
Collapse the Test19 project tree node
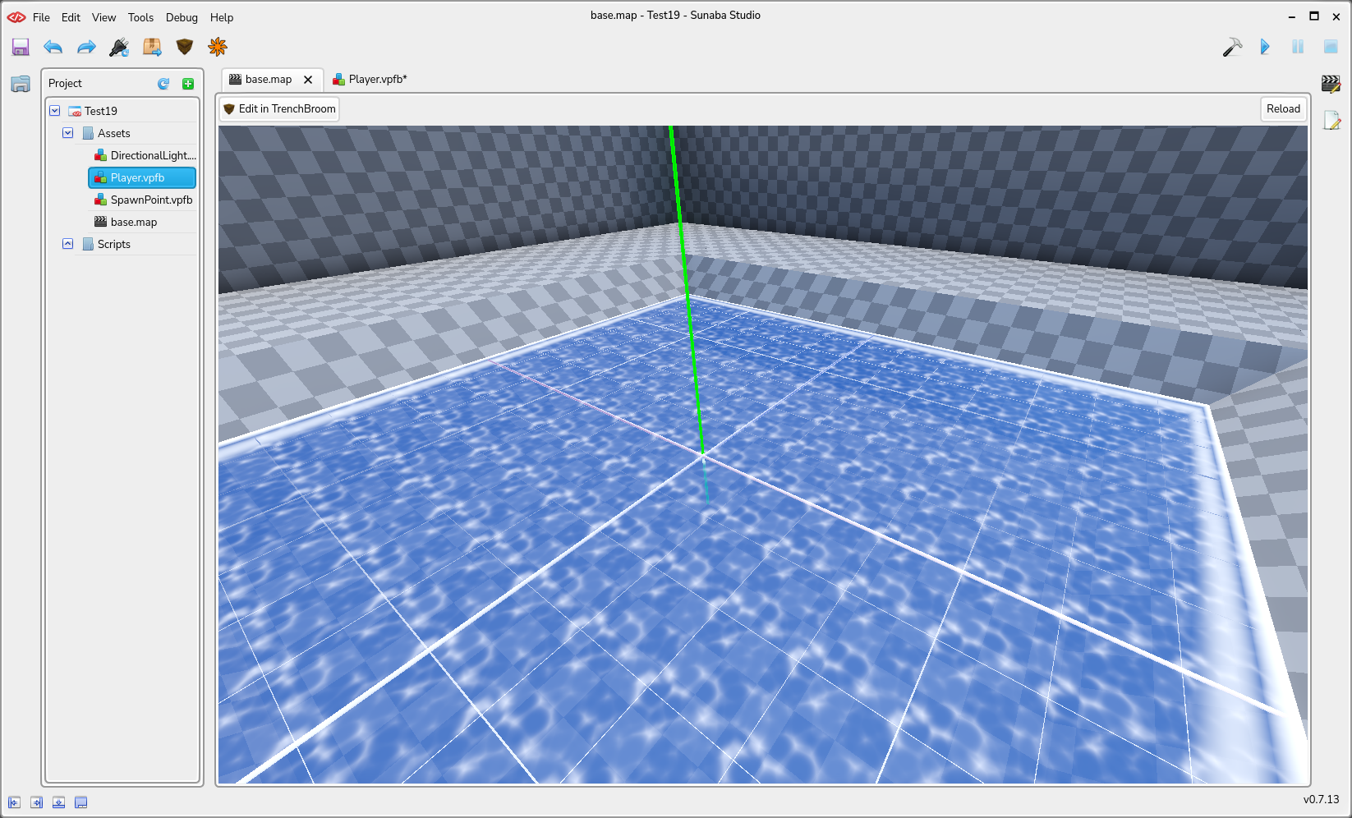[55, 111]
